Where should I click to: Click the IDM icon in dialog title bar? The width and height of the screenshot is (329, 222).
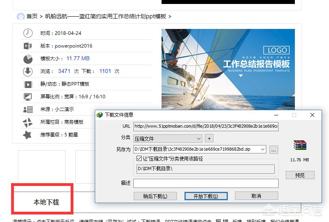point(100,115)
